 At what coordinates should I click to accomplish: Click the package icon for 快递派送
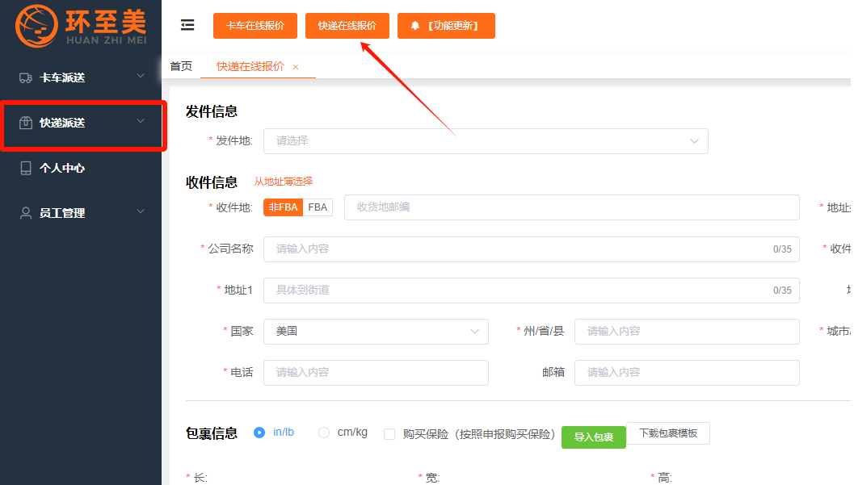(x=25, y=123)
